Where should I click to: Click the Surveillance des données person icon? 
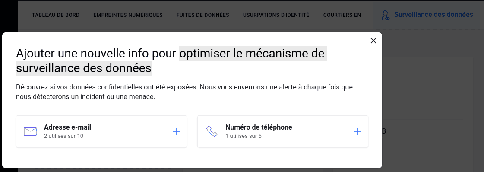pos(385,16)
